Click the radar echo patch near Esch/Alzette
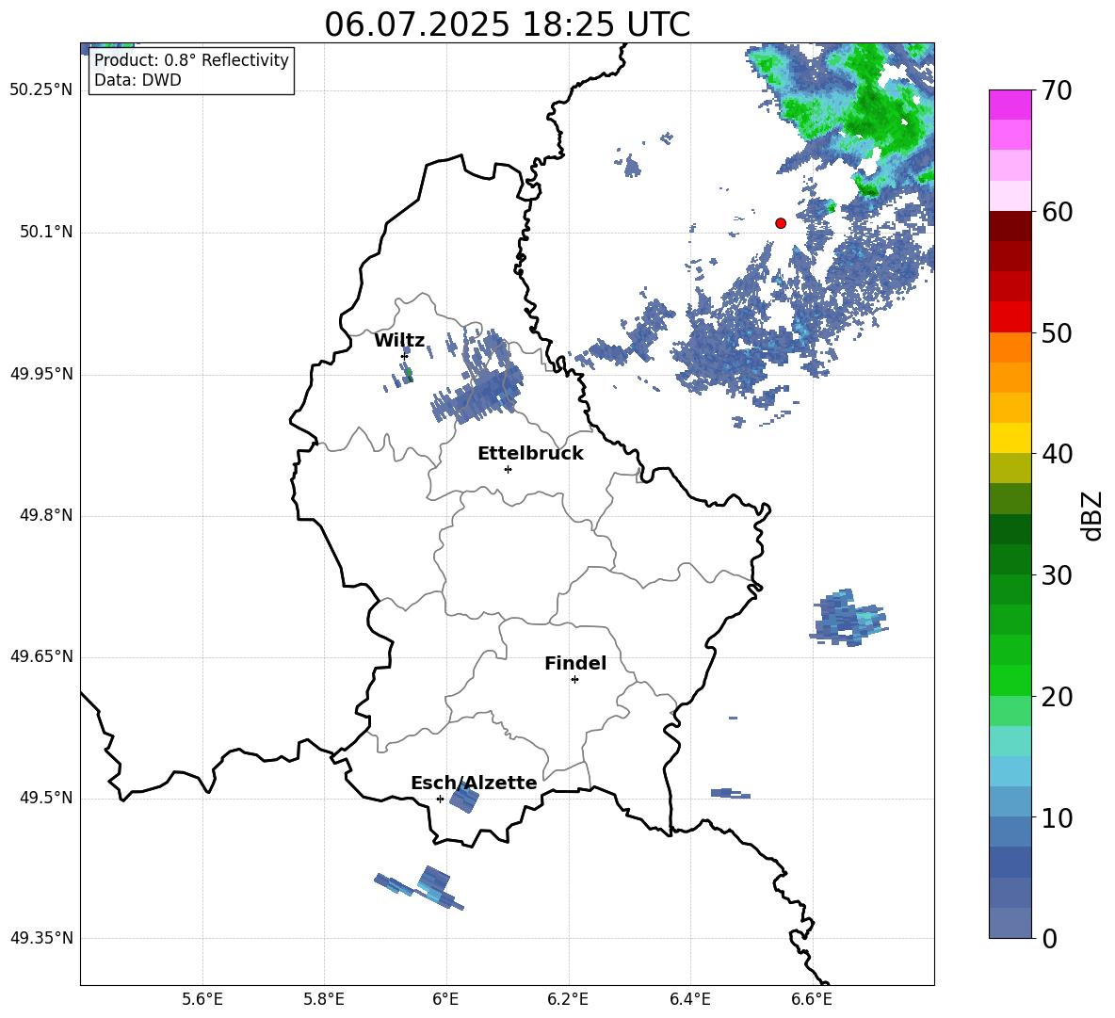Image resolution: width=1115 pixels, height=1018 pixels. pyautogui.click(x=465, y=797)
